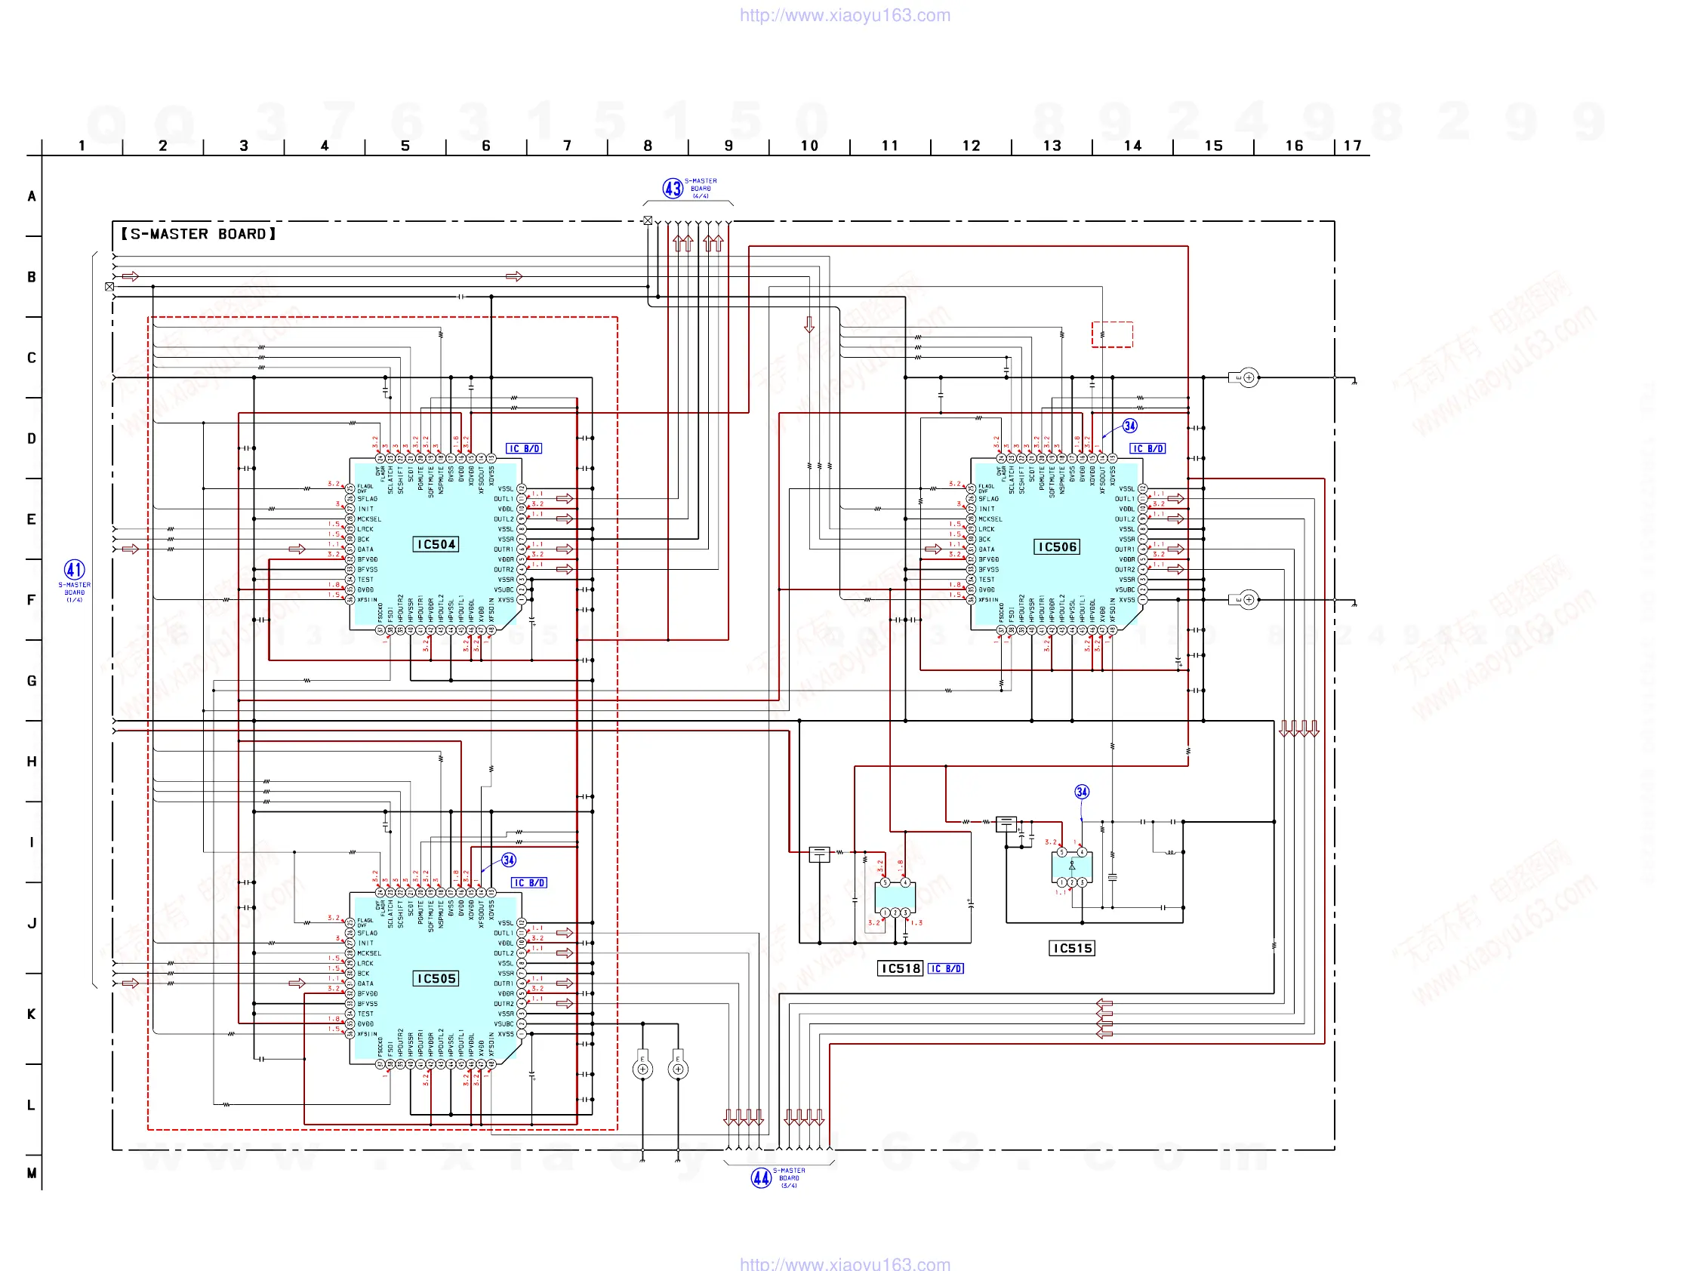Click the circled 41 board connector marker

click(74, 569)
